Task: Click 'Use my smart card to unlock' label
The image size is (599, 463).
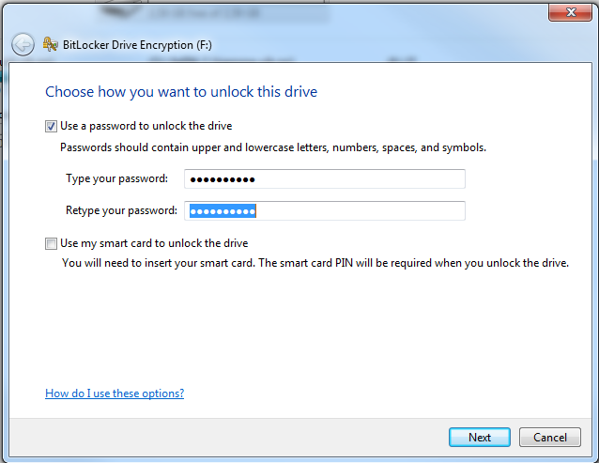Action: (x=154, y=243)
